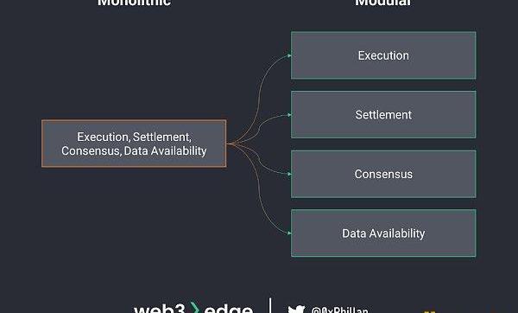The image size is (518, 313).
Task: Click the arrowhead pointing to Consensus box
Action: pos(289,174)
